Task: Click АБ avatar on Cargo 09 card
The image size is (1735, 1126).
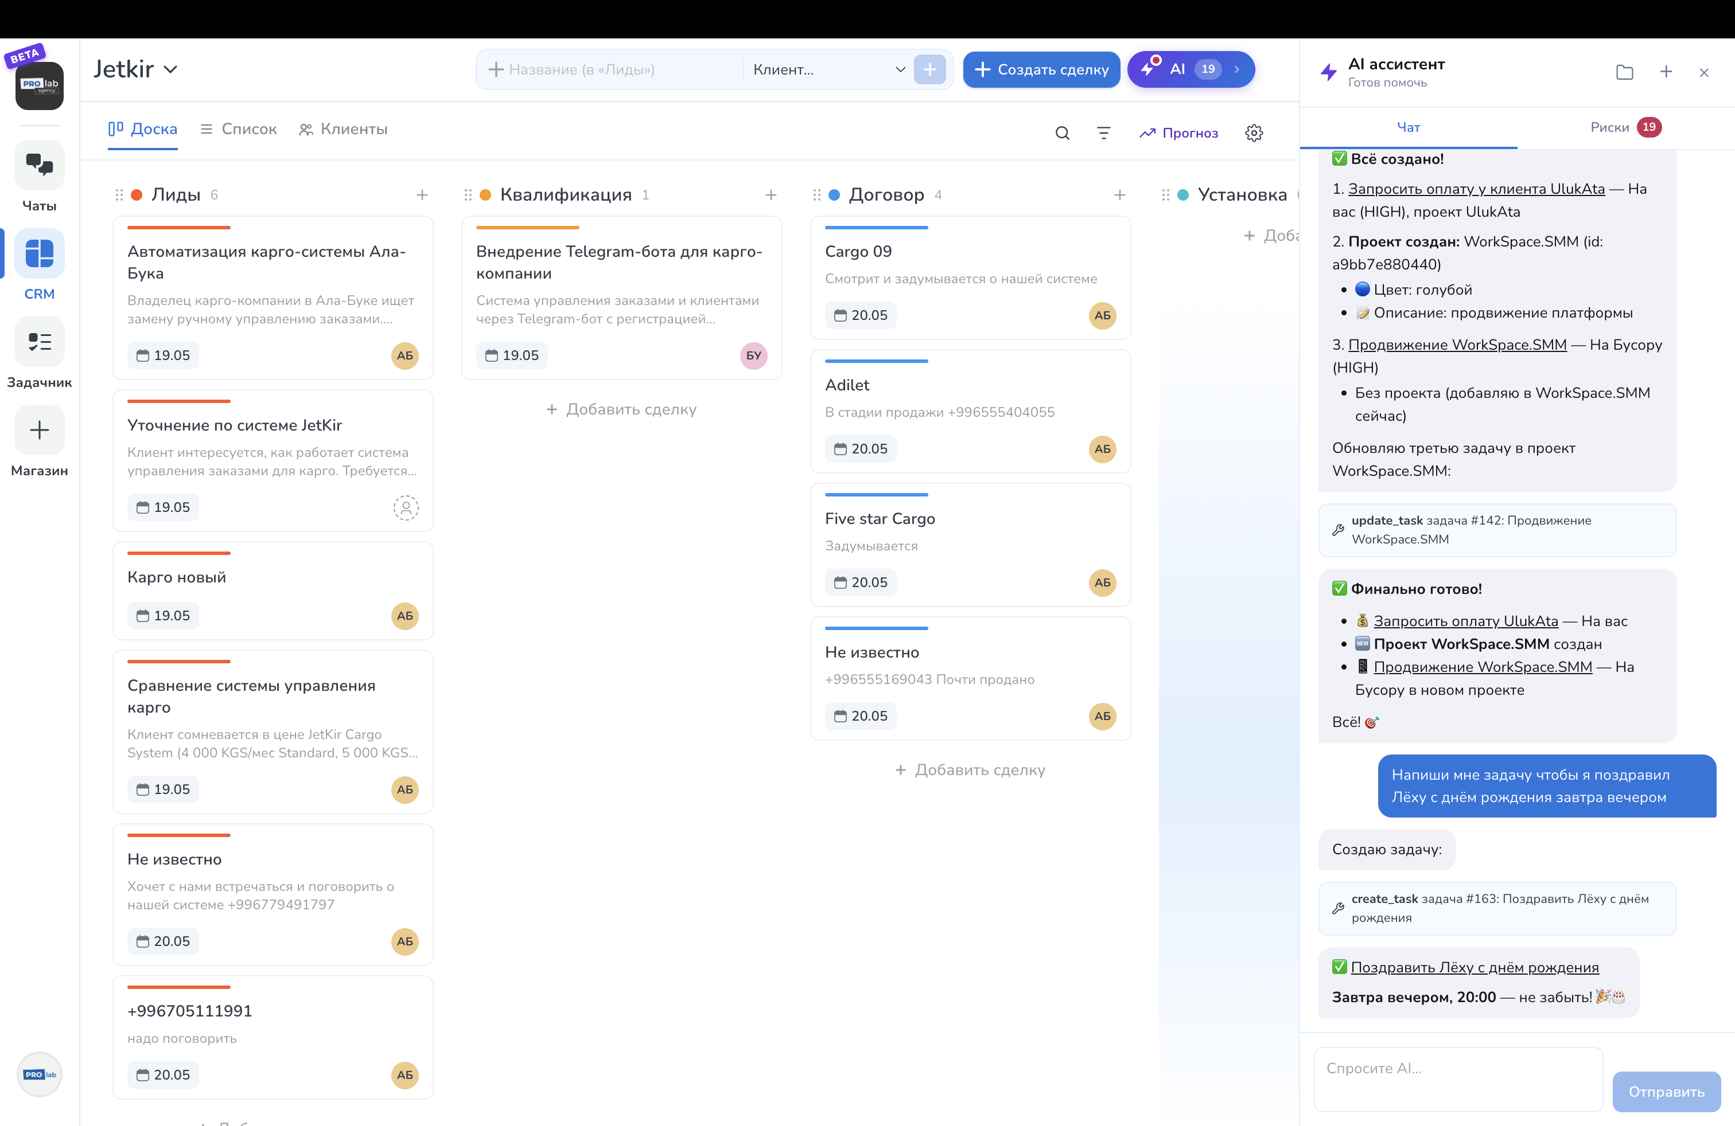Action: (1102, 315)
